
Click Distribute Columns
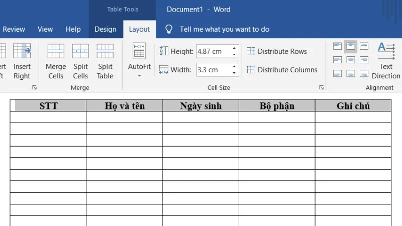(282, 70)
